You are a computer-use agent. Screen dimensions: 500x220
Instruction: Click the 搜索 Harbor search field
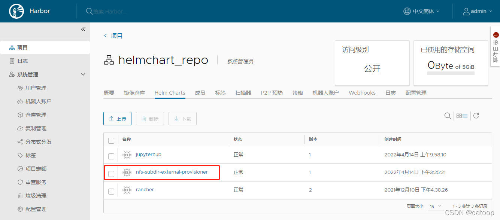[x=110, y=12]
